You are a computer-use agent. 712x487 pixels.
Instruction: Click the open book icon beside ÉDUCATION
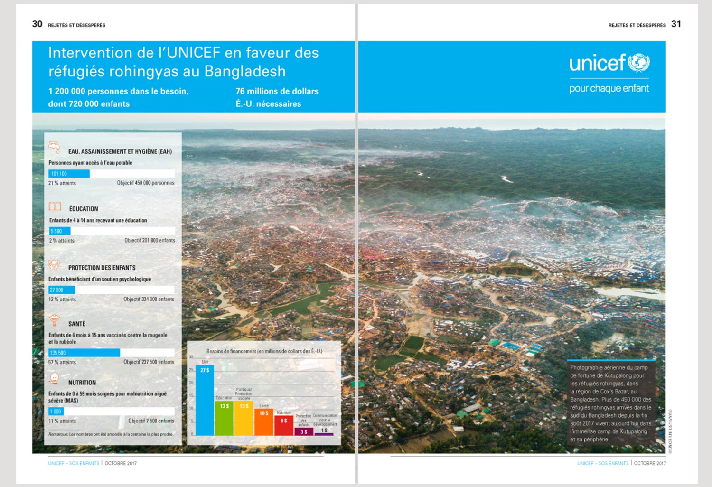click(55, 206)
